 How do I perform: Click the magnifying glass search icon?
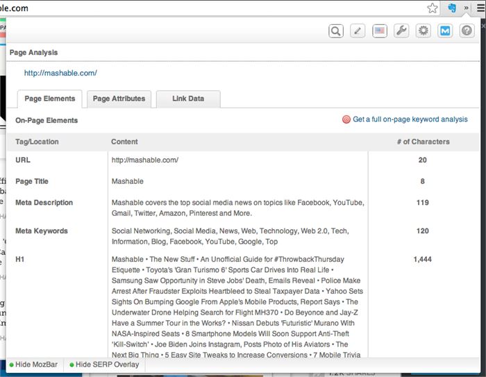click(336, 31)
